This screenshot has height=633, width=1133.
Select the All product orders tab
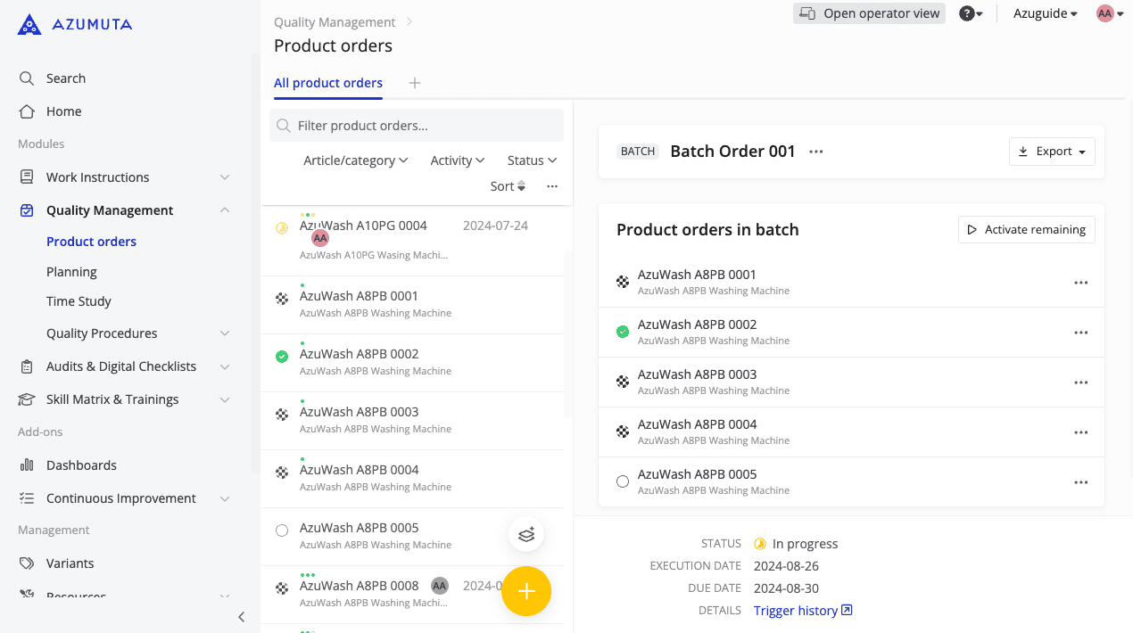point(327,83)
